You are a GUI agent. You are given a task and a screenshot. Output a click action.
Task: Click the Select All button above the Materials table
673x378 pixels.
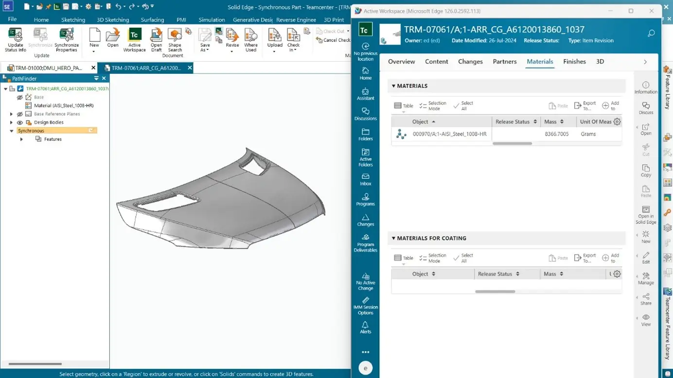[x=462, y=105]
